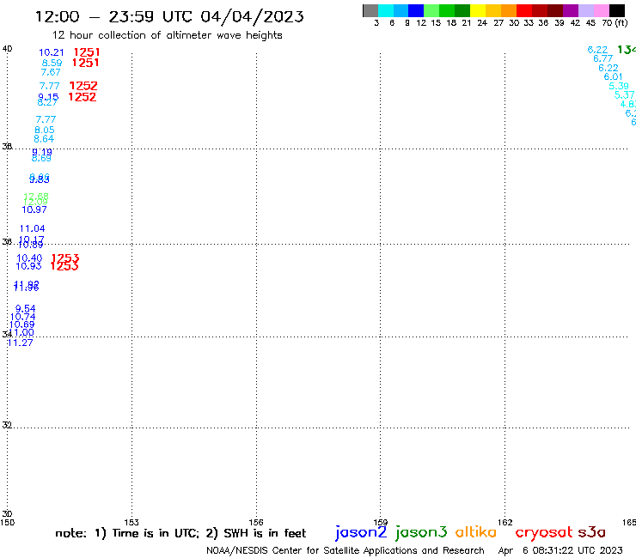Click the longitude axis label 159
636x558 pixels.
(x=381, y=522)
